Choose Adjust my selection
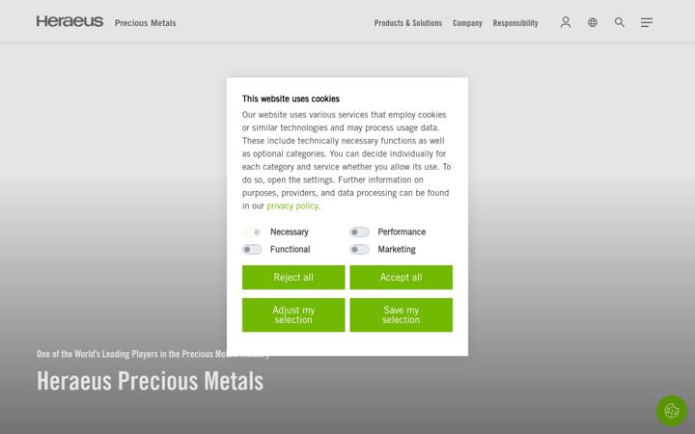 pos(293,314)
